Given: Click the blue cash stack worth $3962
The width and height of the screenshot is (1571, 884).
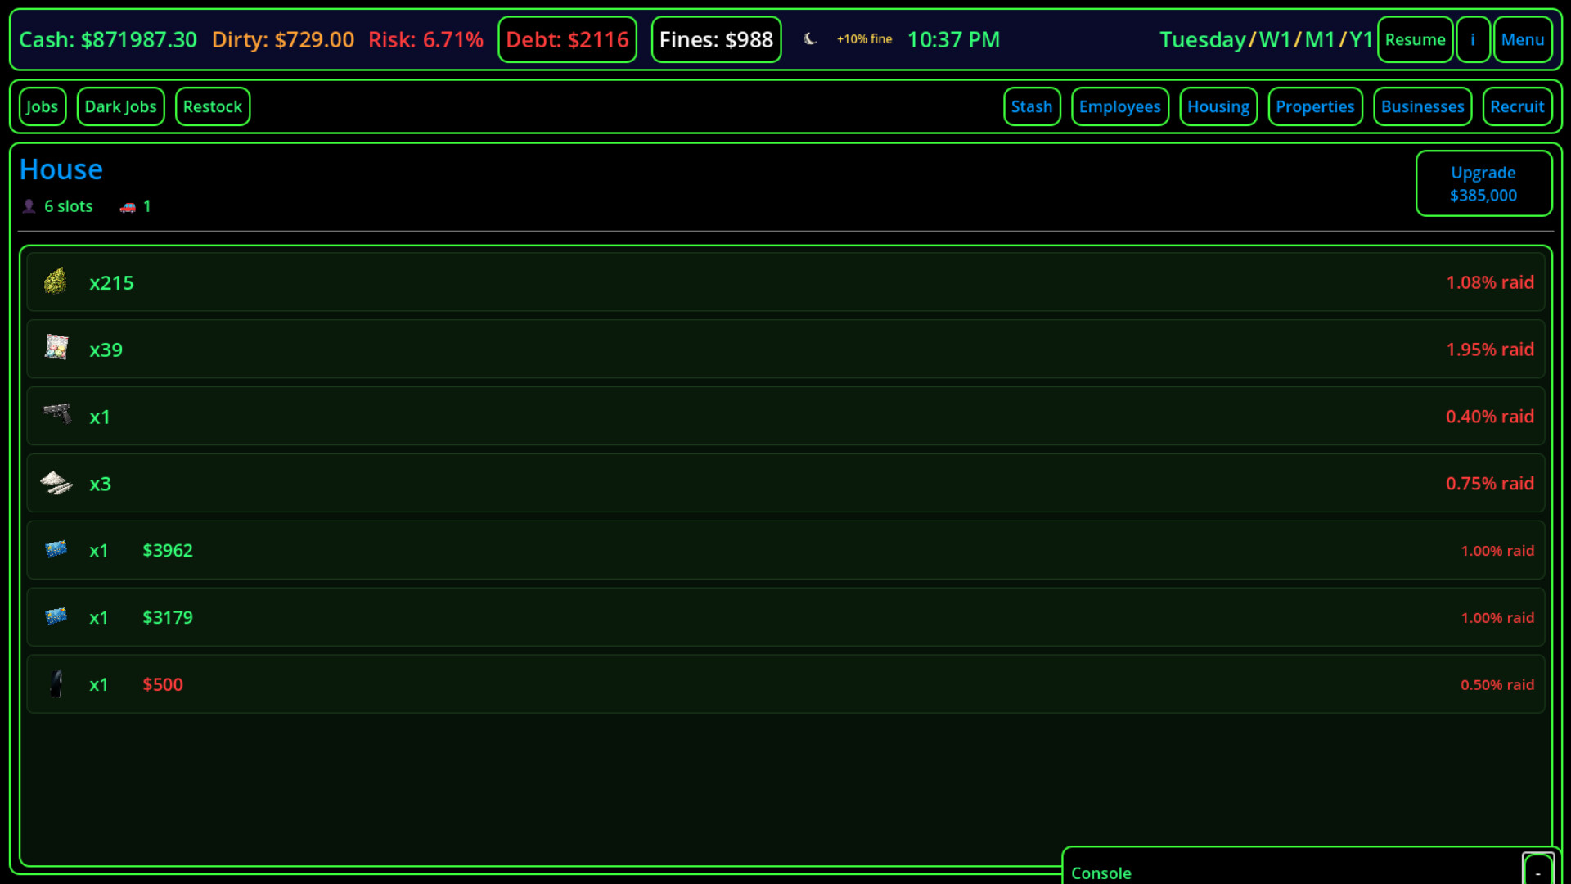Looking at the screenshot, I should [56, 549].
